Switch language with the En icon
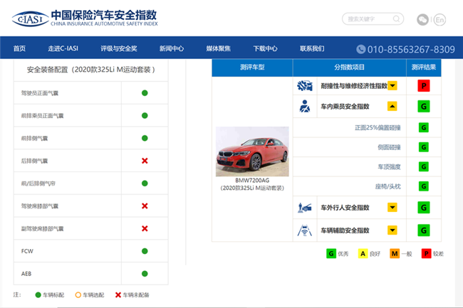Image resolution: width=463 pixels, height=308 pixels. 439,20
